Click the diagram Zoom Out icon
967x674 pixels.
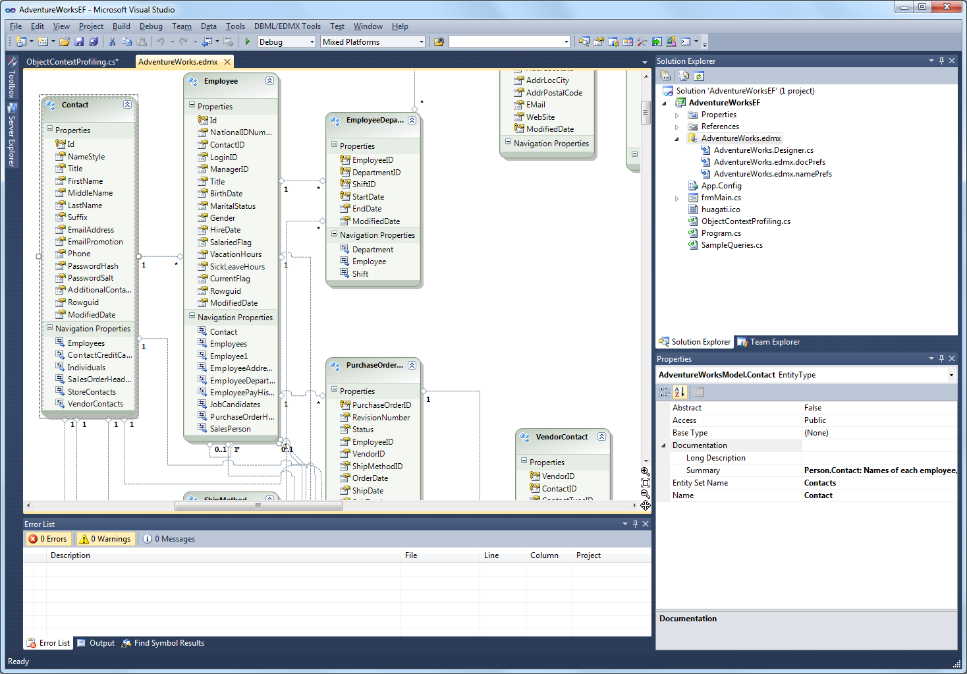pyautogui.click(x=646, y=494)
